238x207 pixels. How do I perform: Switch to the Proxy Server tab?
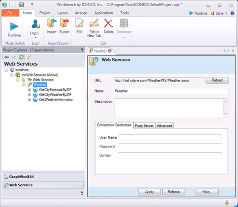[x=144, y=126]
